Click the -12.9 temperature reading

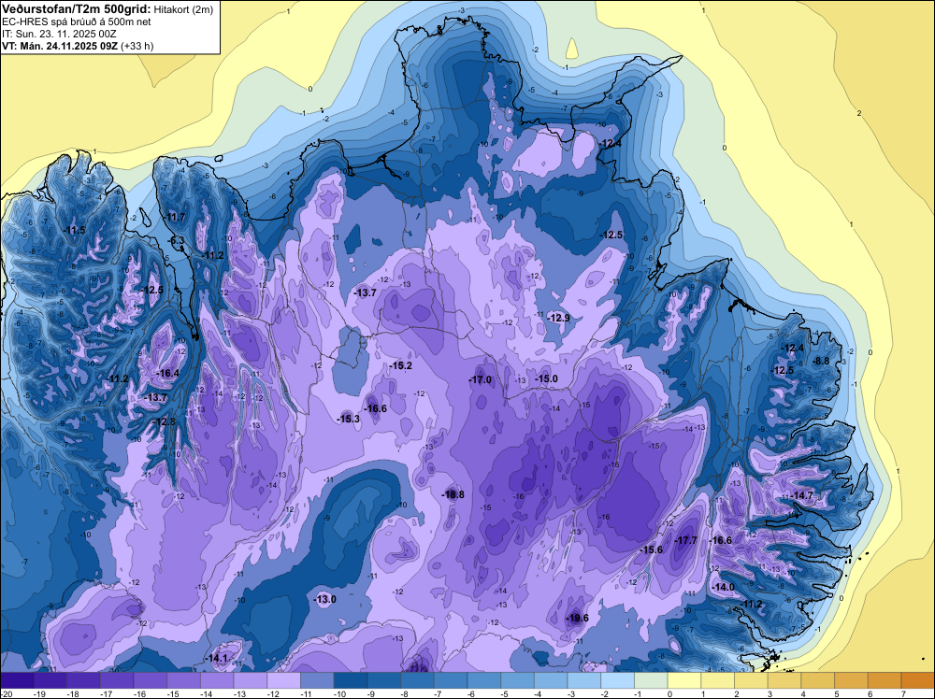pyautogui.click(x=559, y=318)
